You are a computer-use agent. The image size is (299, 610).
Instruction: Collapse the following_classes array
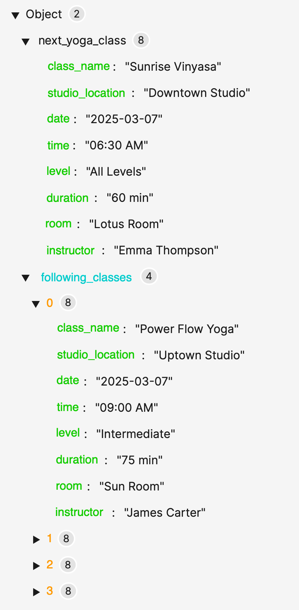click(x=25, y=277)
